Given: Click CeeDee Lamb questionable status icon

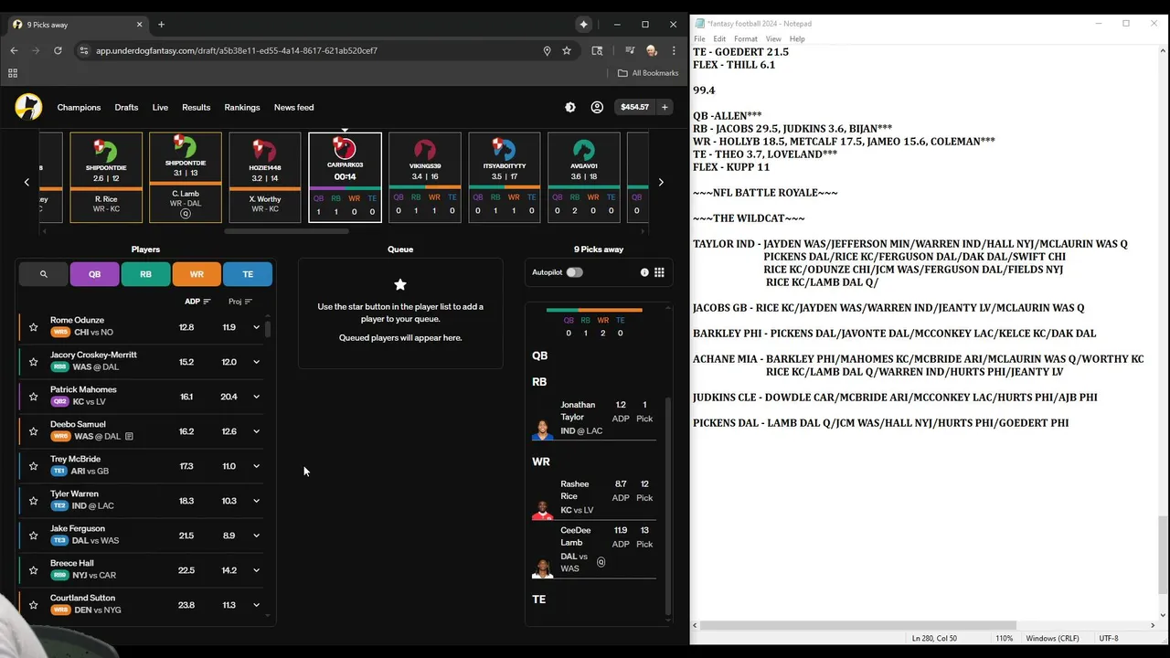Looking at the screenshot, I should coord(601,562).
